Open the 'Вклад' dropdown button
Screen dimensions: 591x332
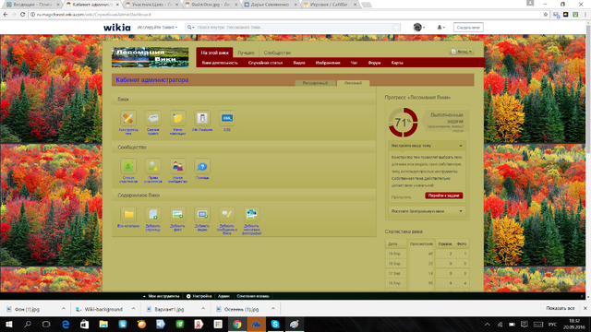tap(462, 52)
